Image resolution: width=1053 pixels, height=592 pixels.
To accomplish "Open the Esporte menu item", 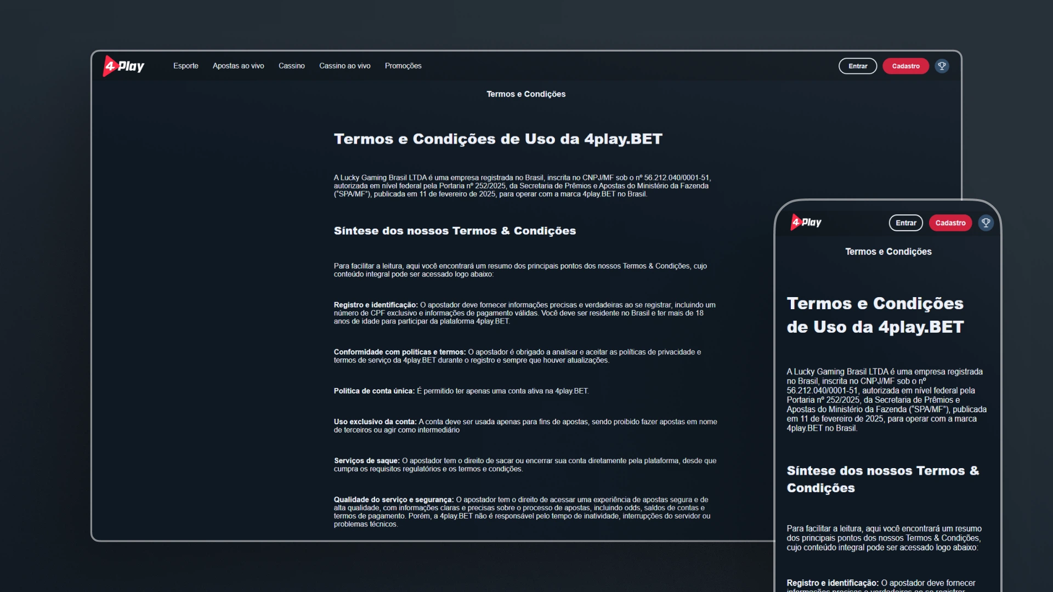I will coord(185,66).
